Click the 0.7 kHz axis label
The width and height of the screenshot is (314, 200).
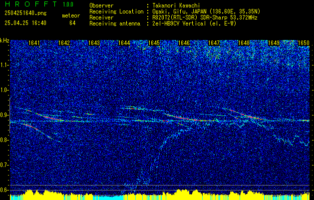(x=4, y=165)
